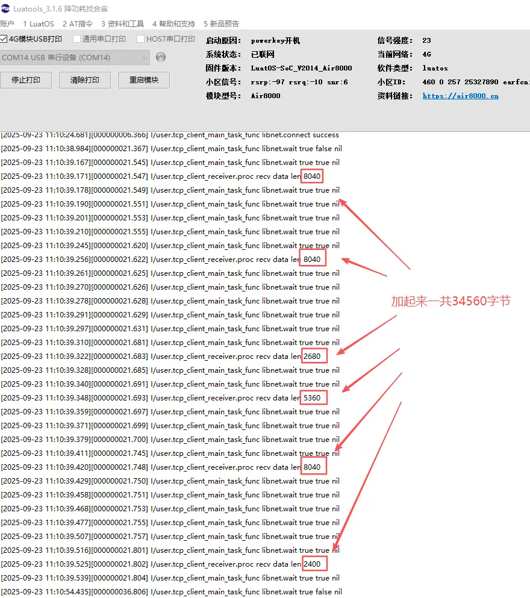Select log line timestamped 11:10:39.539
This screenshot has width=530, height=598.
[170, 578]
